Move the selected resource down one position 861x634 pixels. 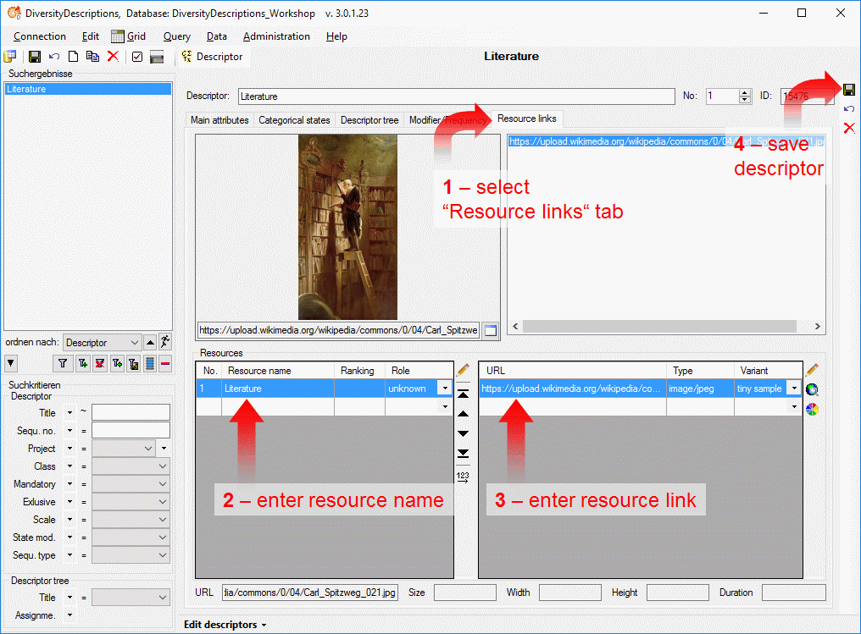pyautogui.click(x=463, y=433)
